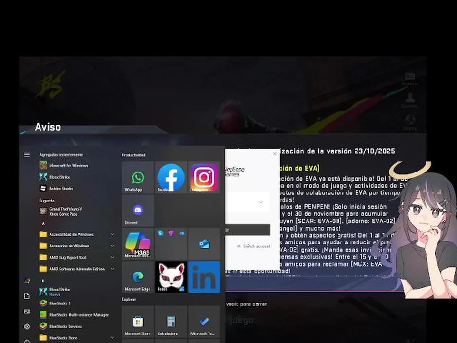Click Switch account in login dialog

click(x=254, y=246)
